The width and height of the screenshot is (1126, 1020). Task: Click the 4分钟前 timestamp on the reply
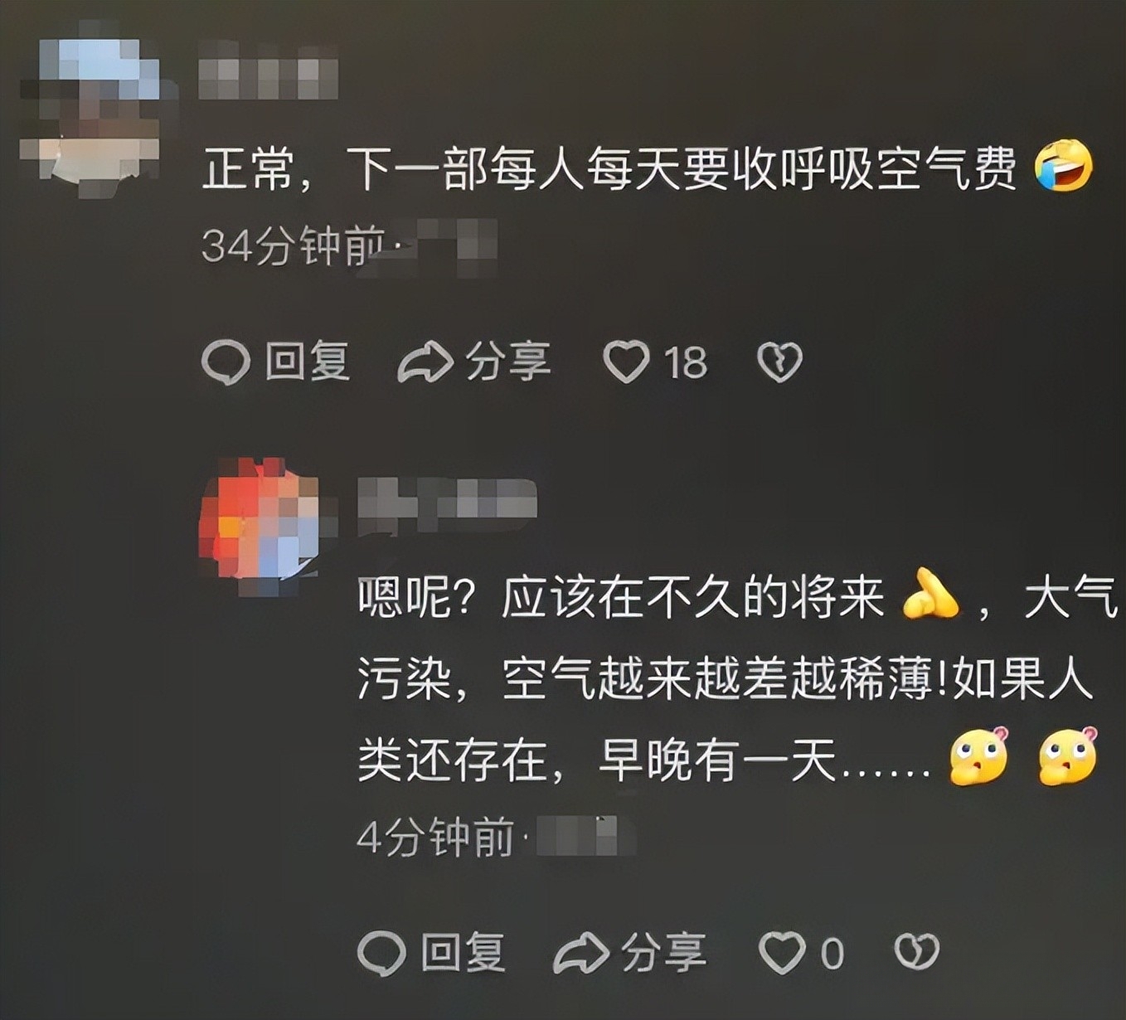(x=435, y=838)
